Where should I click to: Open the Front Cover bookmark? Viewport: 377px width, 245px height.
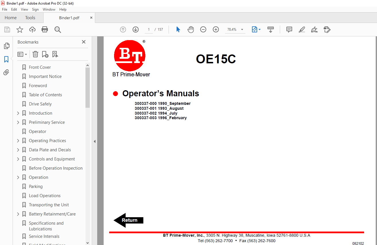point(40,67)
